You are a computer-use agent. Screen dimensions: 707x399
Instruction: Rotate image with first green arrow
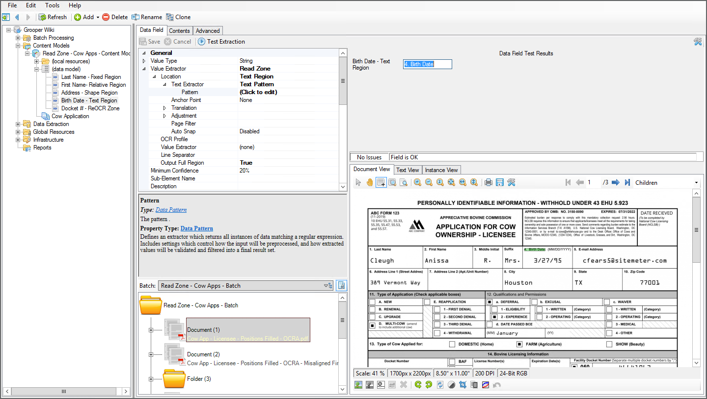pos(418,385)
